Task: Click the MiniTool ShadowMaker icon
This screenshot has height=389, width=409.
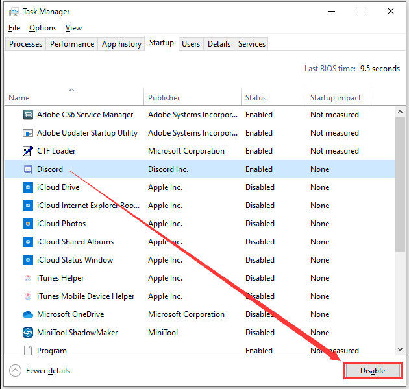Action: click(28, 333)
